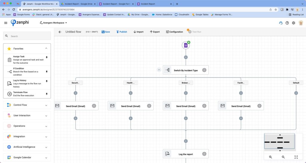Open settings gear of Log the report
Screen dimensions: 306x163
pos(204,154)
